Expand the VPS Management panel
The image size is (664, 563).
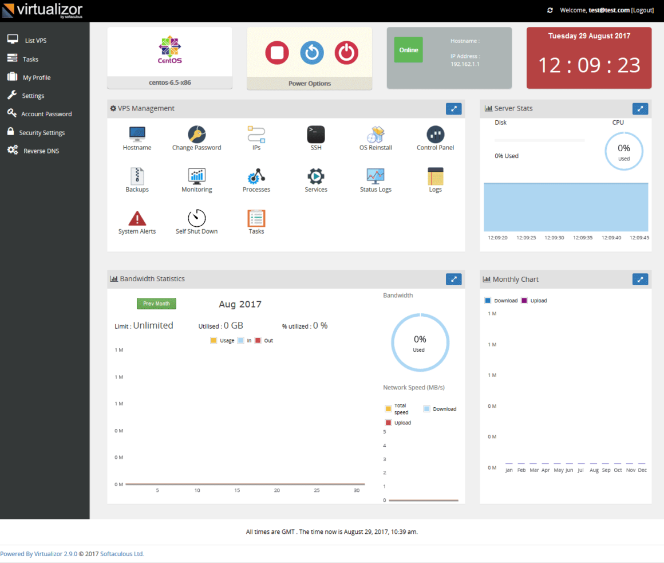pyautogui.click(x=453, y=109)
